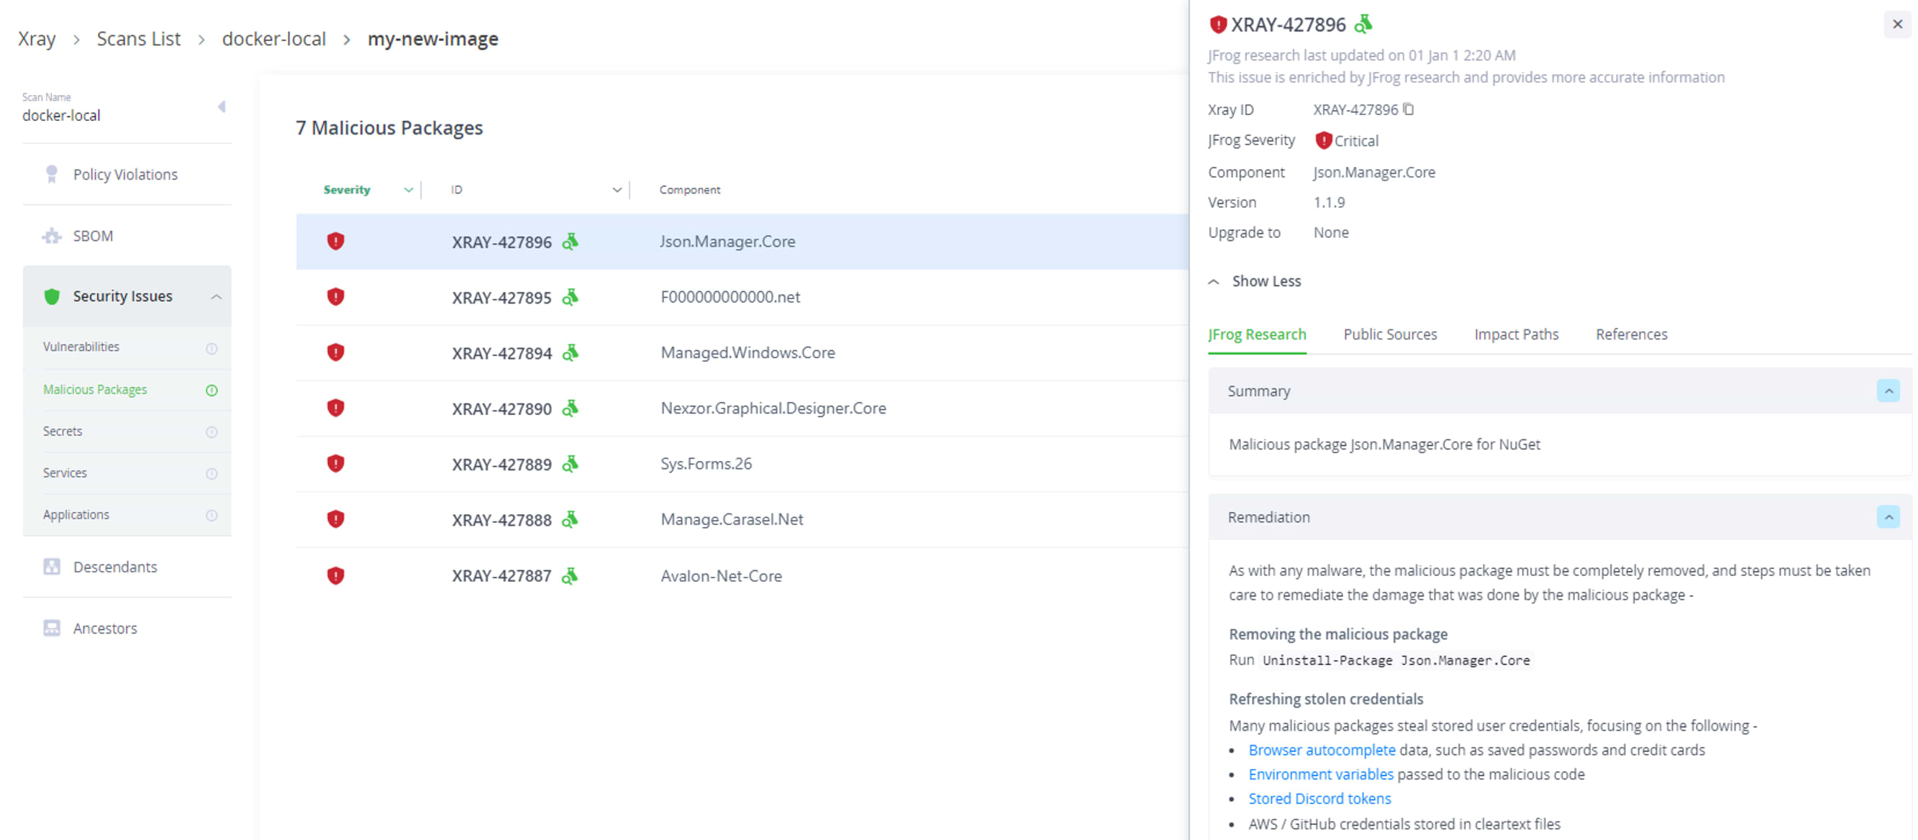Collapse the left sidebar with the arrow

coord(222,106)
